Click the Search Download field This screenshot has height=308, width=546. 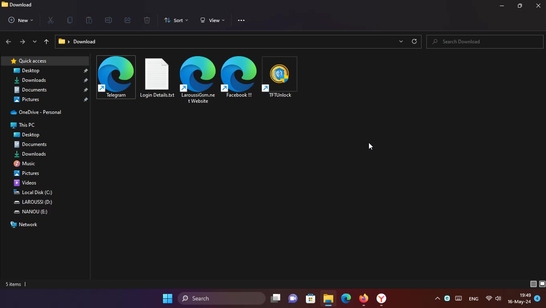pos(485,42)
